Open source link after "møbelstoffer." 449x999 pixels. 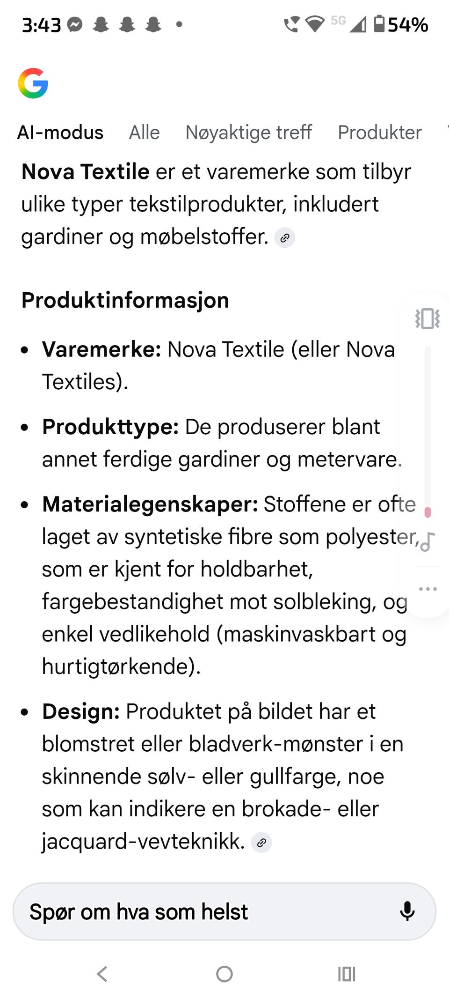click(x=285, y=238)
